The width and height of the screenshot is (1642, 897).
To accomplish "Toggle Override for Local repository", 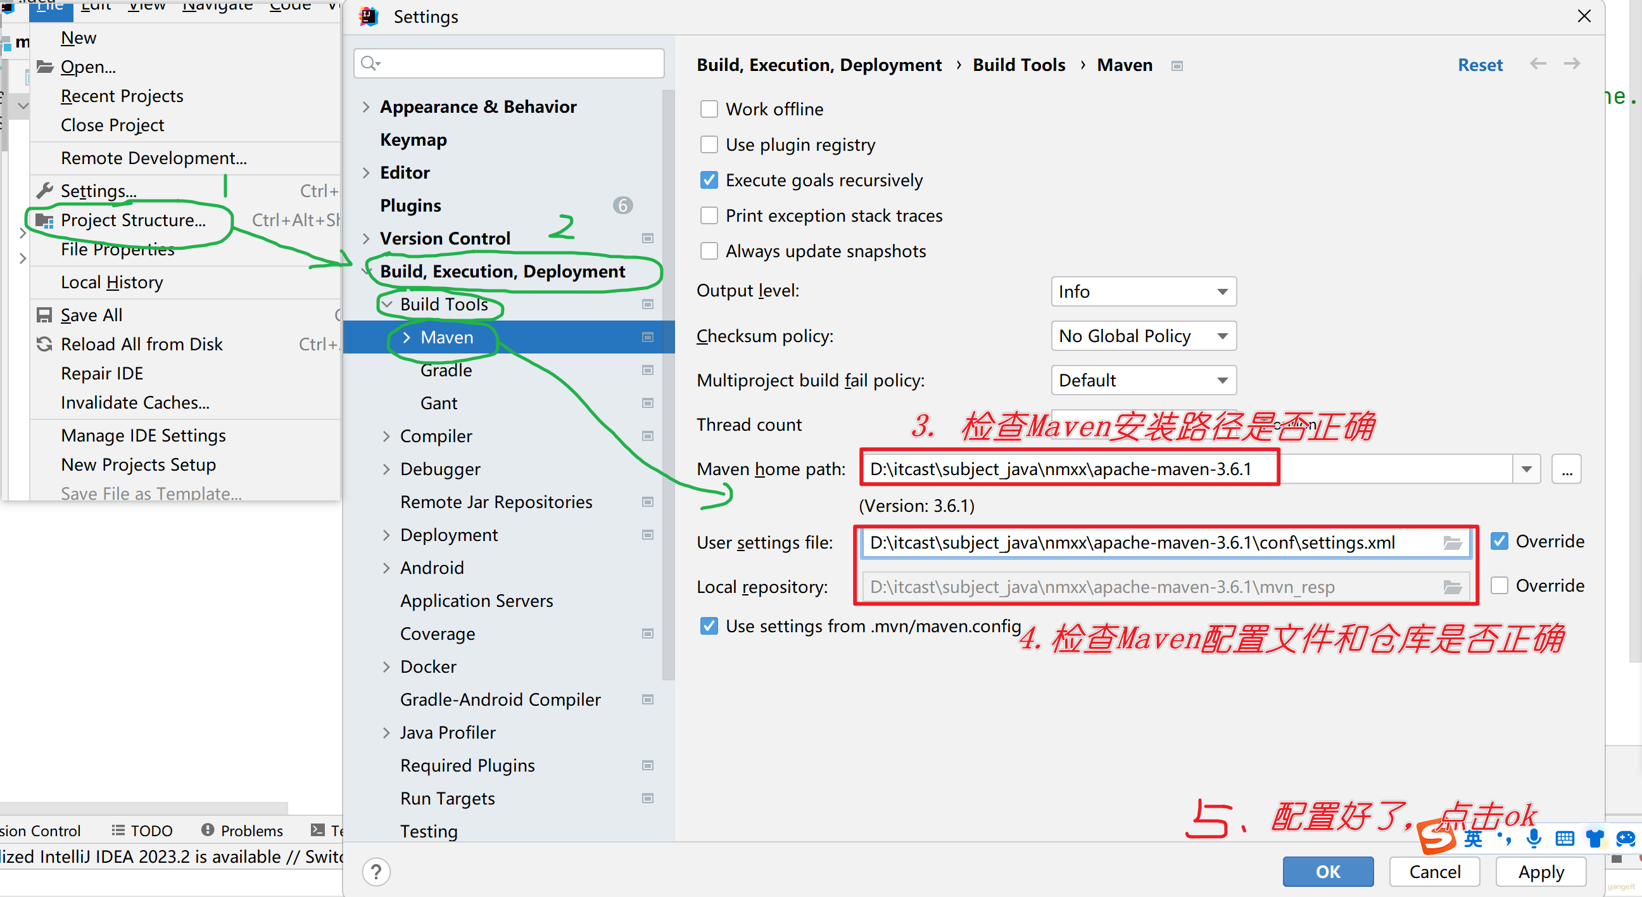I will pos(1500,585).
